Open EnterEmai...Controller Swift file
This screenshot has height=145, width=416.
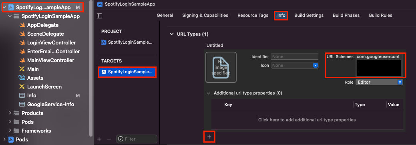point(53,51)
